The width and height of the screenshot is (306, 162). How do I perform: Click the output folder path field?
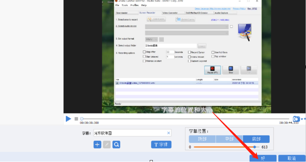(171, 45)
